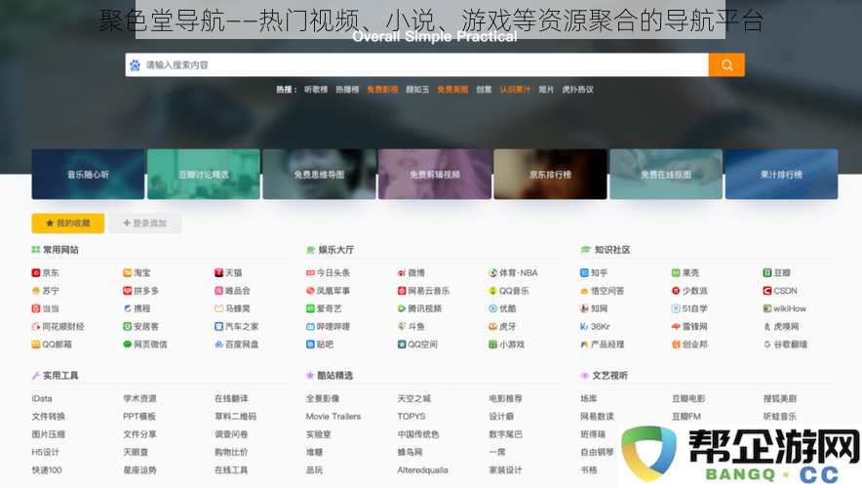The width and height of the screenshot is (862, 488).
Task: Open the 京东 site icon
Action: [36, 273]
